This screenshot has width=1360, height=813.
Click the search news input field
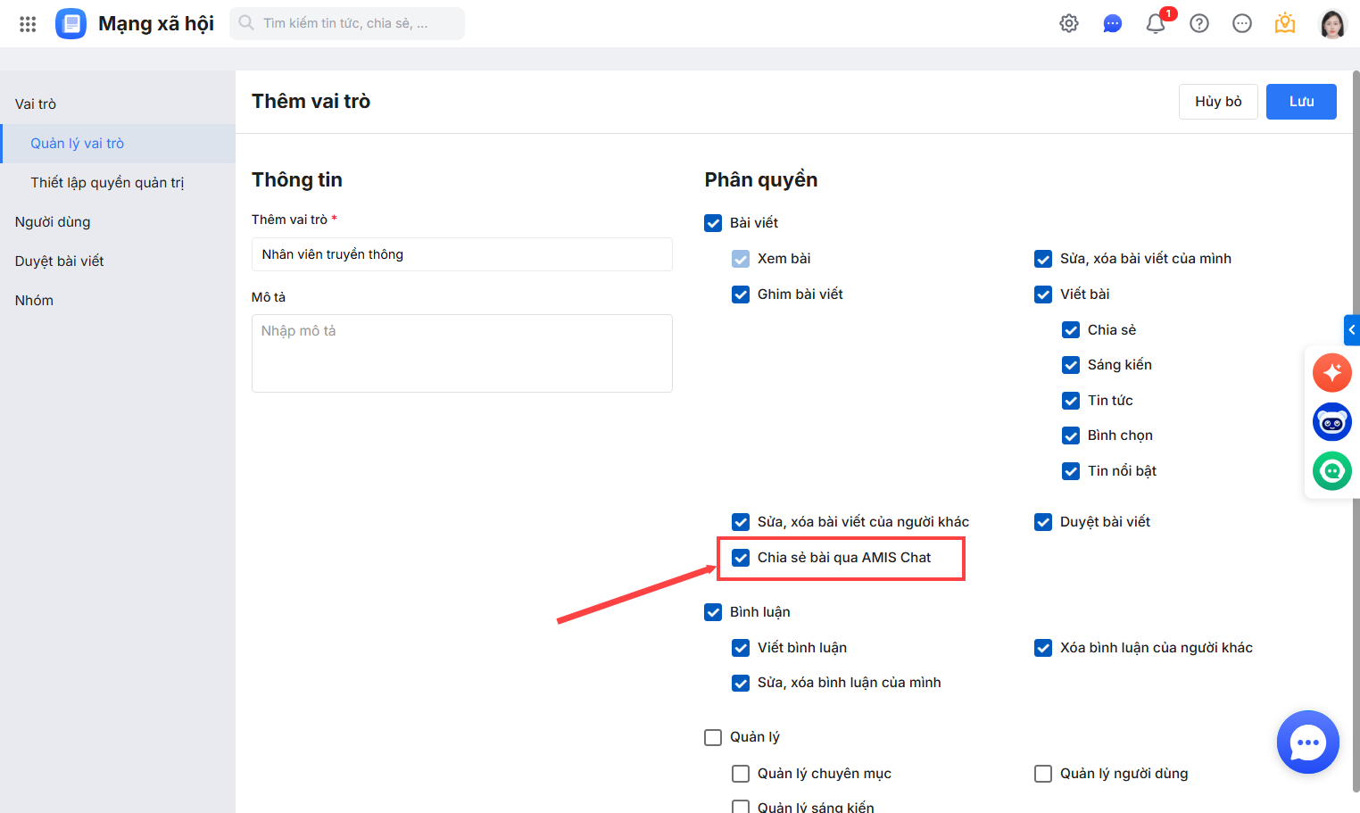357,24
